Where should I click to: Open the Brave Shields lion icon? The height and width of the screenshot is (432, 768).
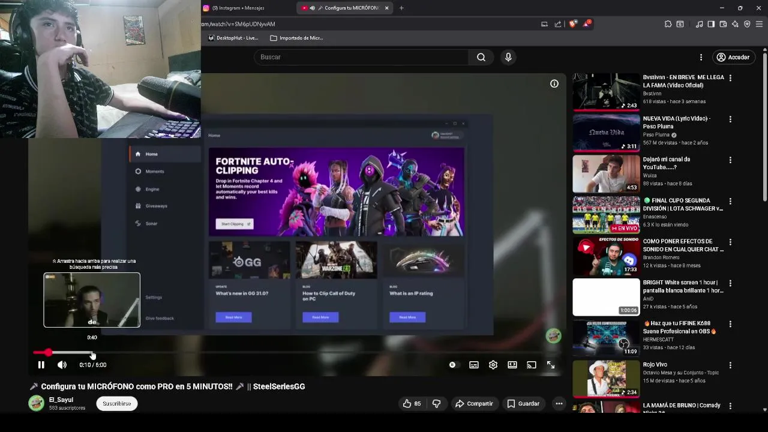573,24
